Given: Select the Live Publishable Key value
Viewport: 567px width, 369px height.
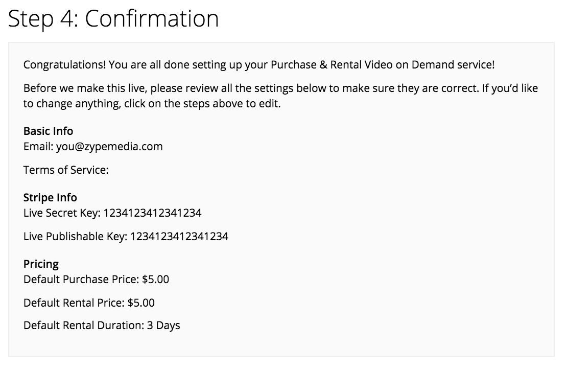Looking at the screenshot, I should point(179,237).
